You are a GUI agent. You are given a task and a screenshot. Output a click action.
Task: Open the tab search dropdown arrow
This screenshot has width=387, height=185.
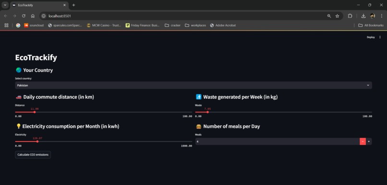coord(5,5)
